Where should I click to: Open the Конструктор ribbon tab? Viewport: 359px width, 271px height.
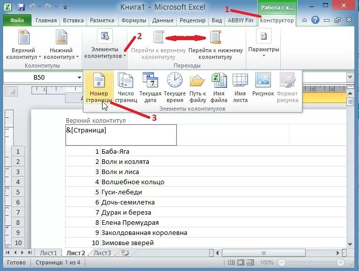(x=277, y=20)
